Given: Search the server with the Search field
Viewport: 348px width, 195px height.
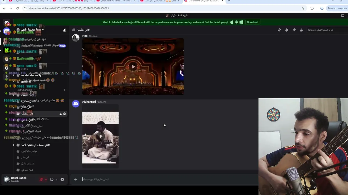Looking at the screenshot, I should tap(327, 30).
